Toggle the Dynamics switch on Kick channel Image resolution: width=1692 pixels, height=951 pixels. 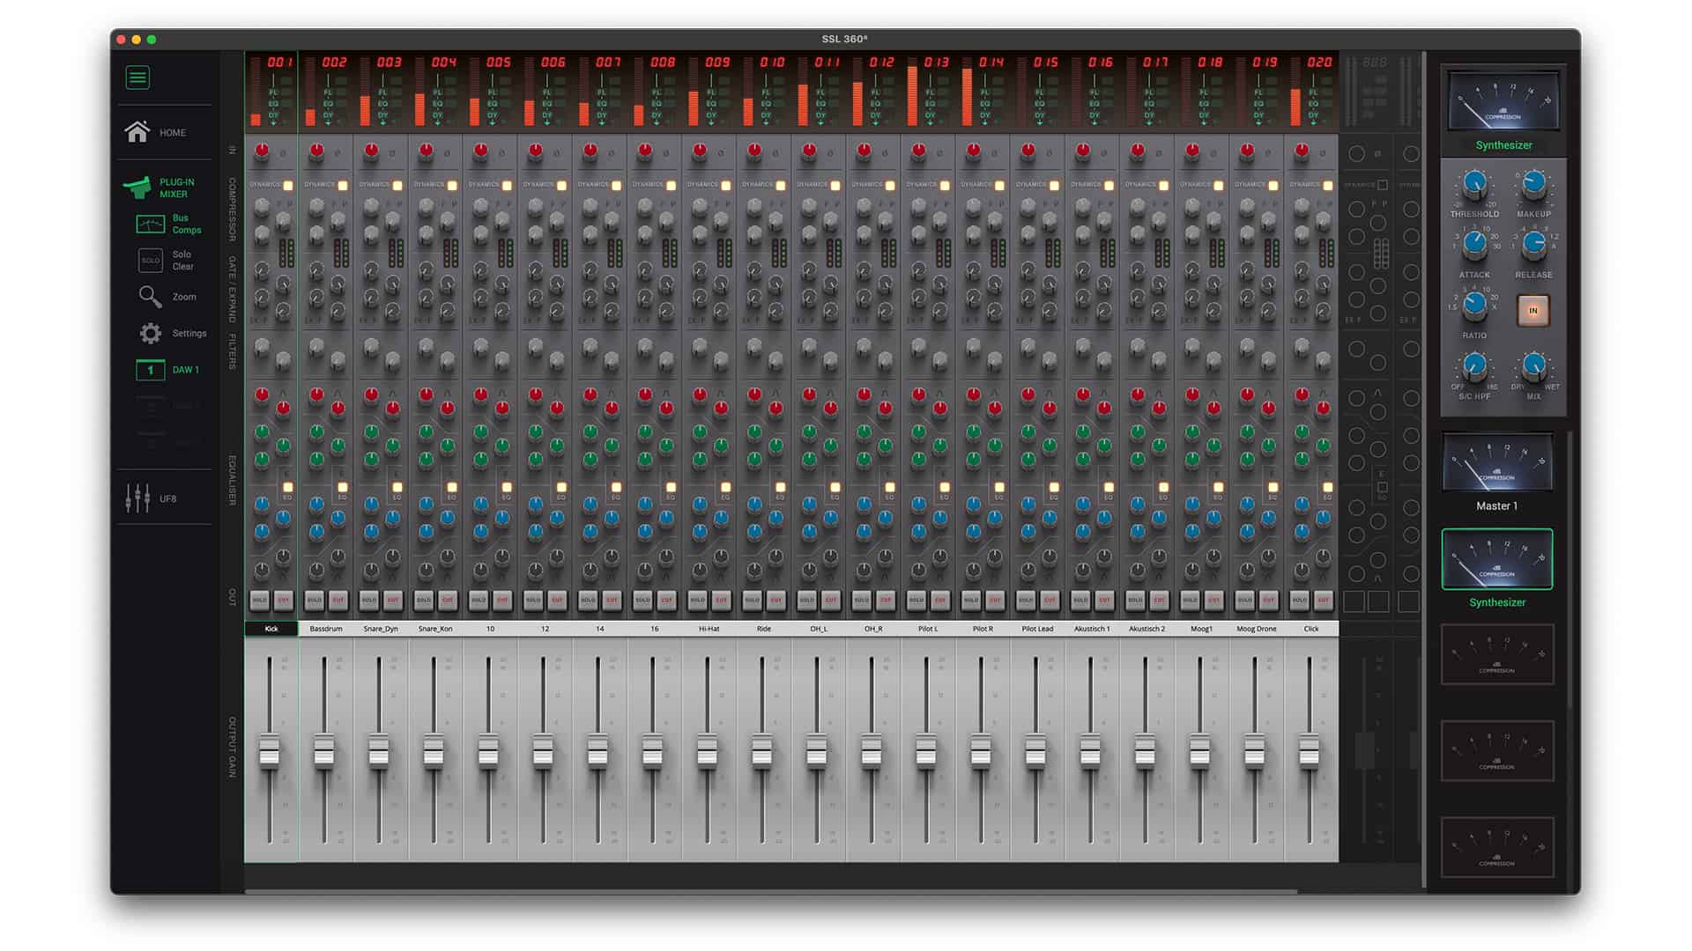point(288,185)
